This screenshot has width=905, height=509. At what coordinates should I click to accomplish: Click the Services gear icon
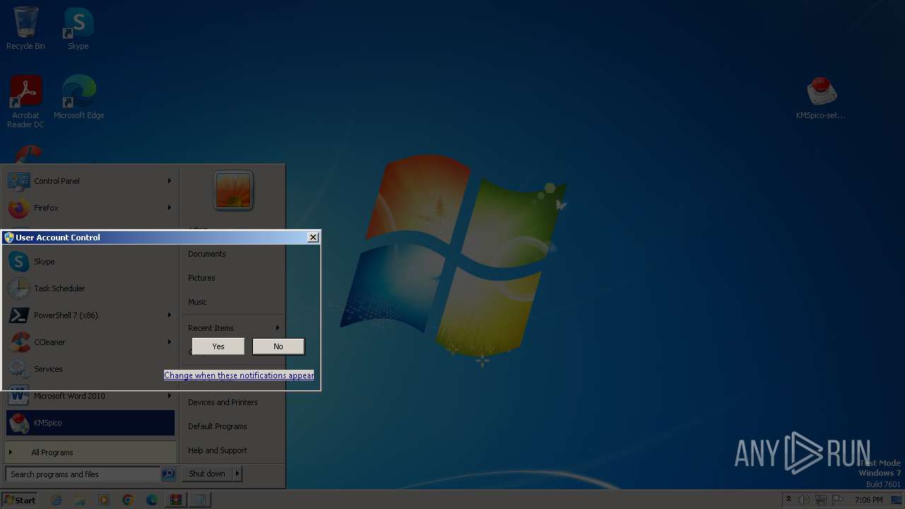tap(19, 369)
